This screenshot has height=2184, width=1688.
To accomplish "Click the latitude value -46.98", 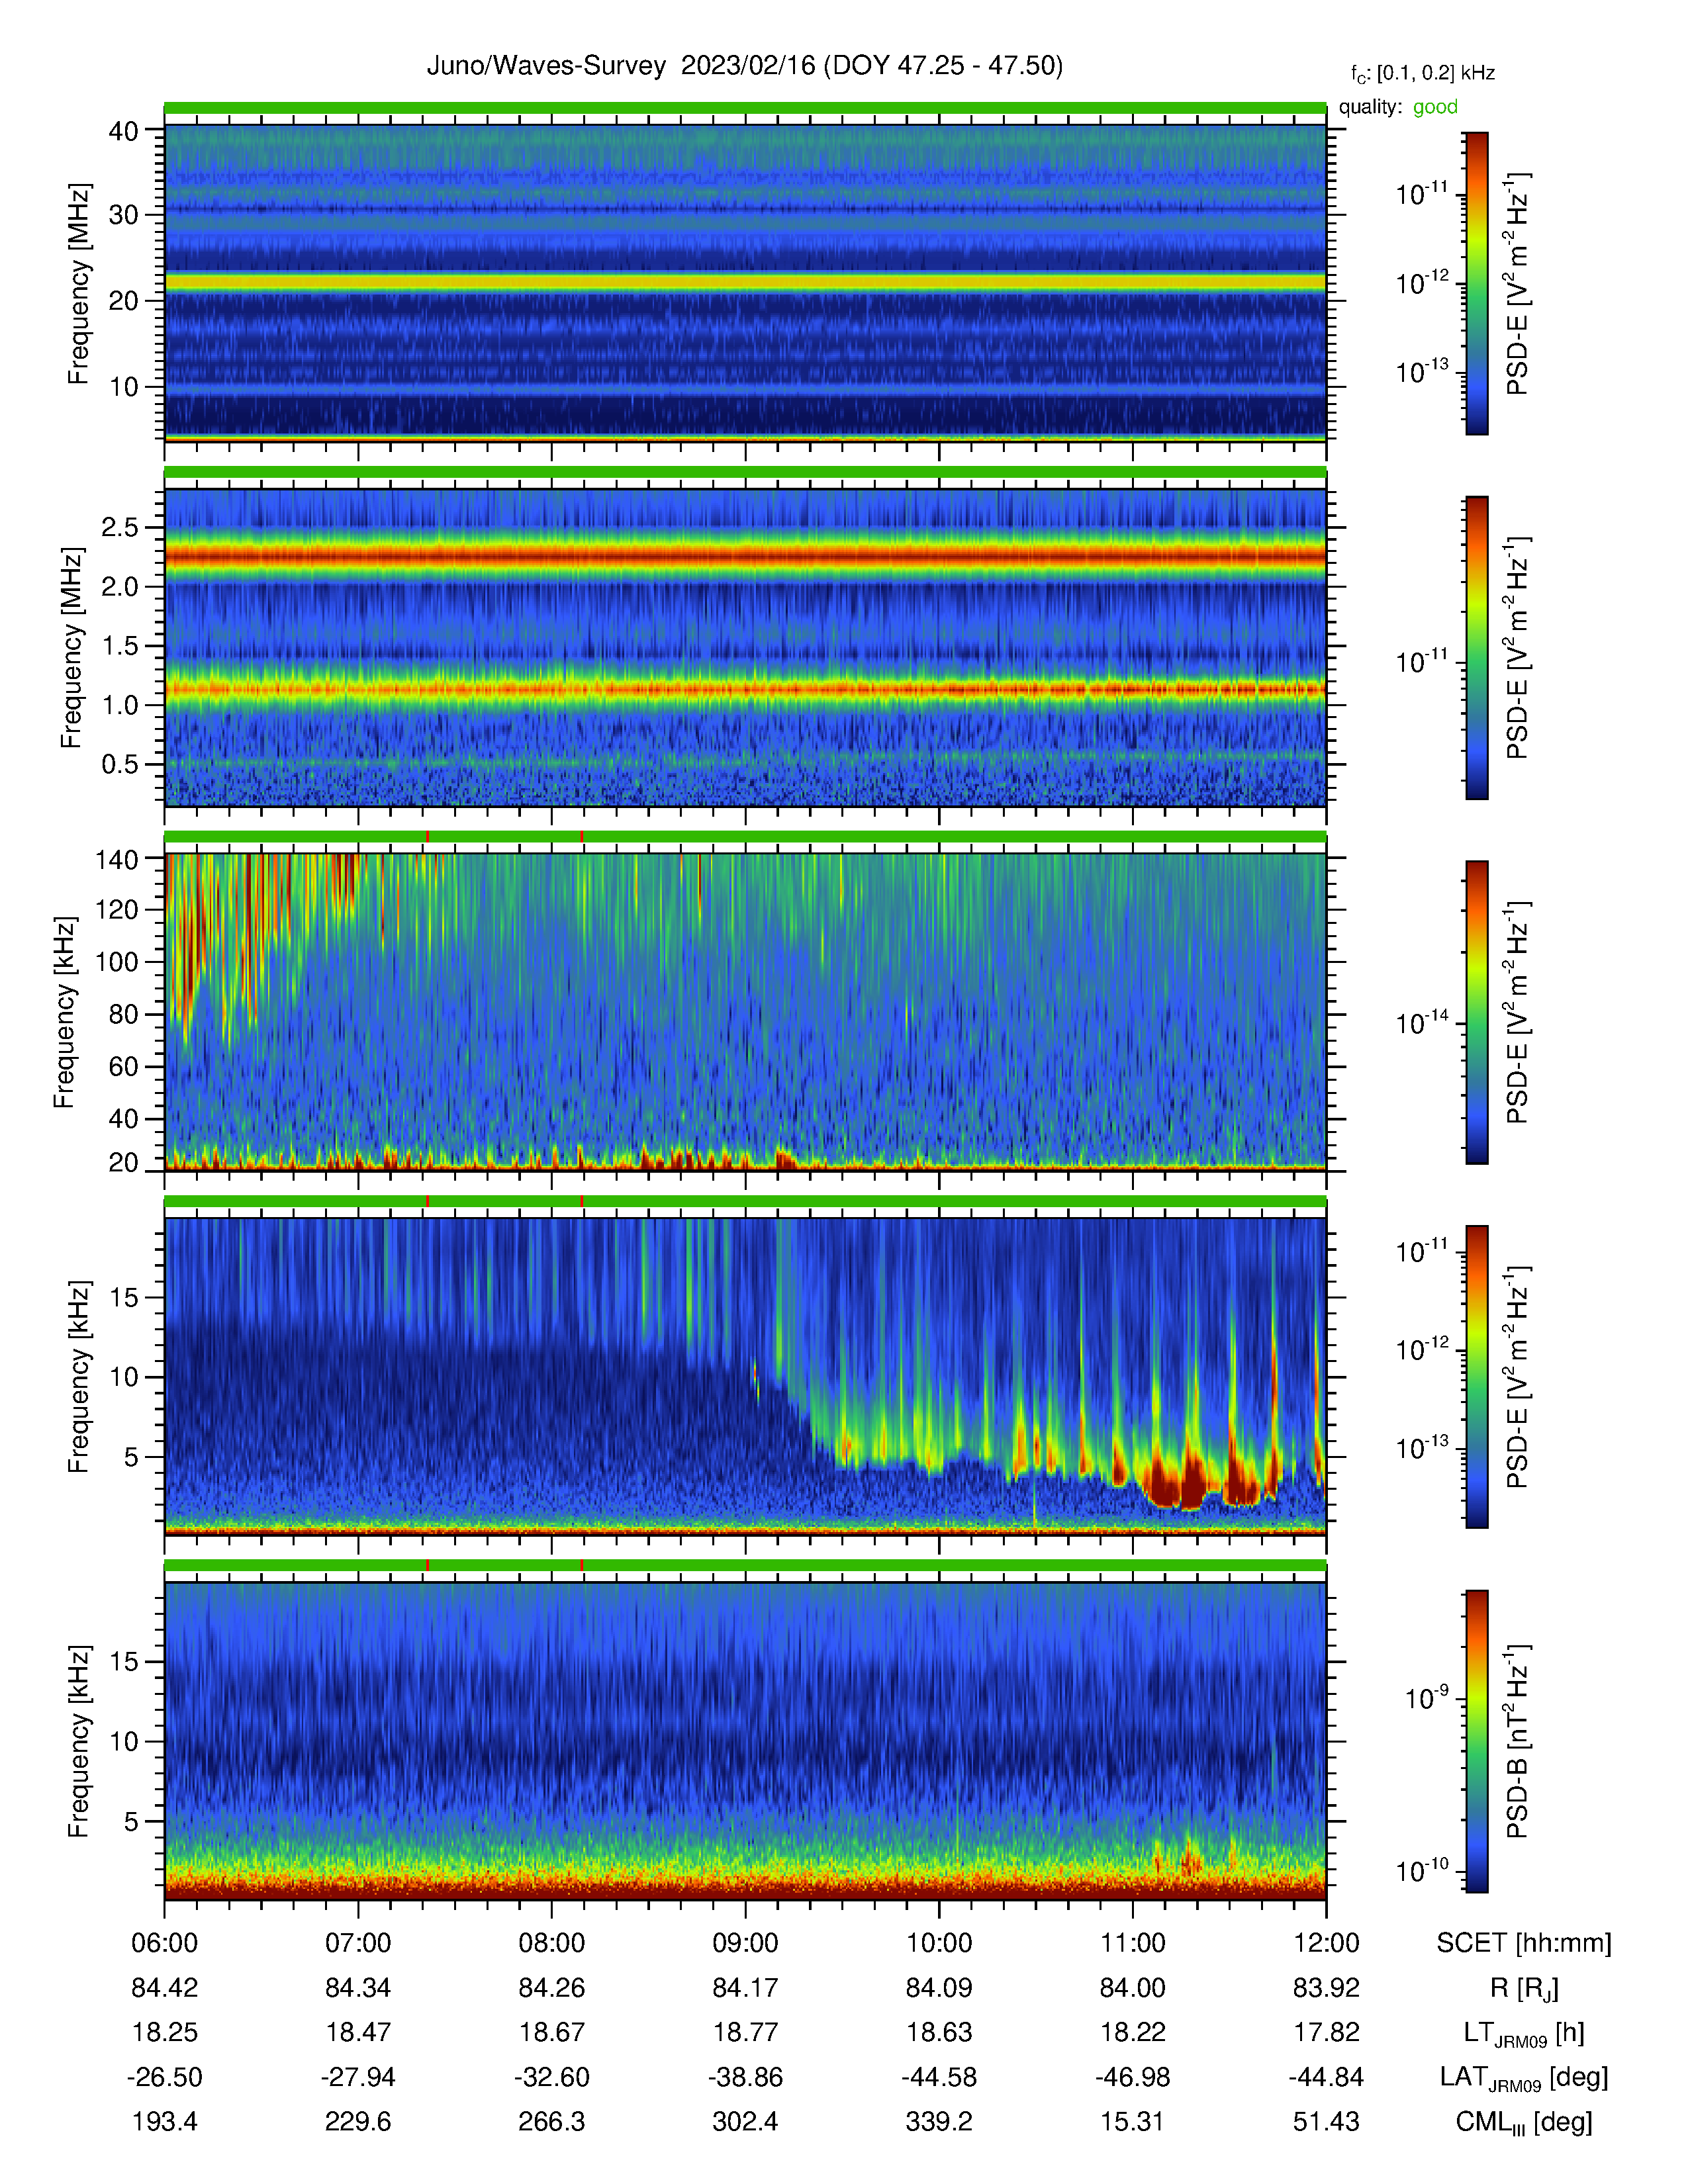I will (x=1132, y=2077).
